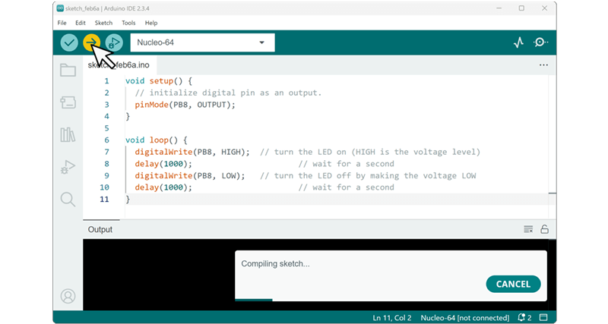Click the '// initialize digital pin' comment

(229, 93)
